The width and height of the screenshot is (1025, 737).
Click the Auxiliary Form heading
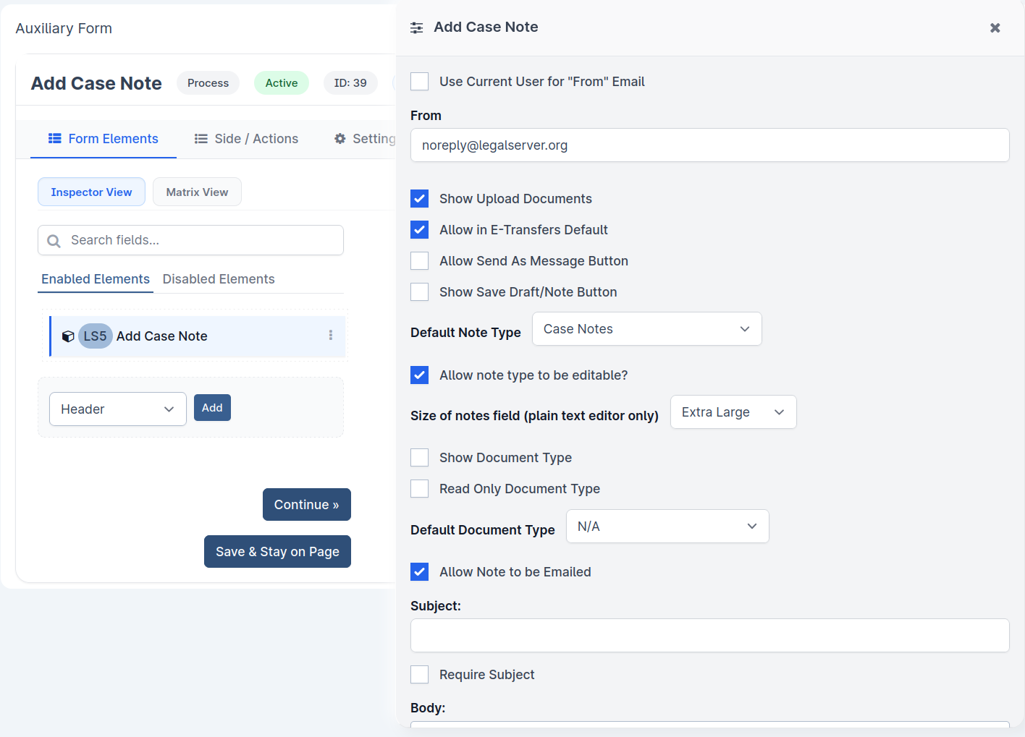click(64, 28)
